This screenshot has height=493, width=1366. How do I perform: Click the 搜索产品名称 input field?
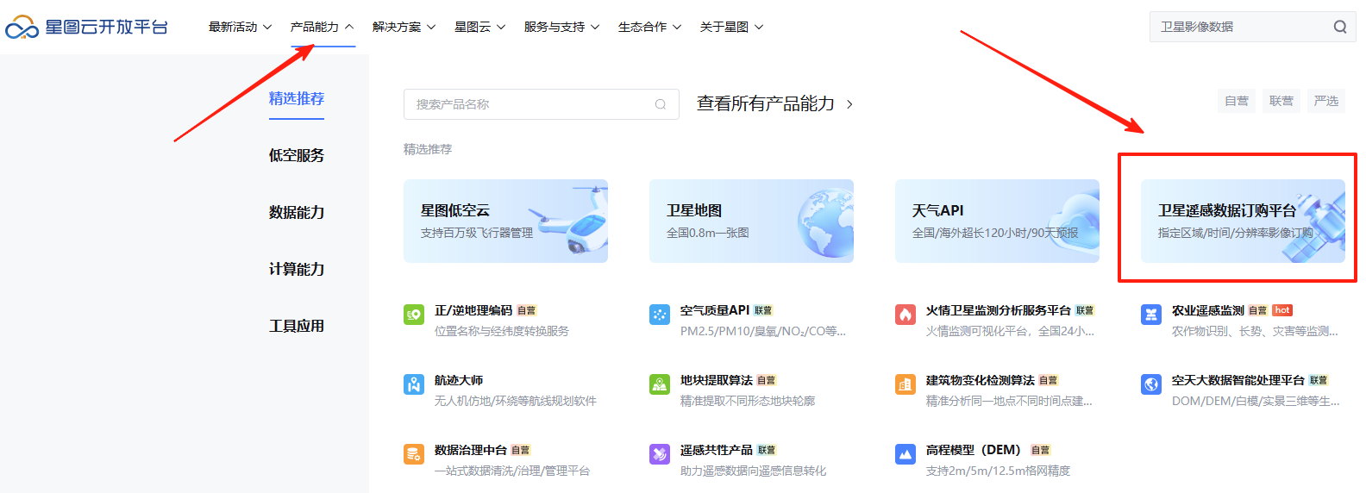(x=530, y=104)
